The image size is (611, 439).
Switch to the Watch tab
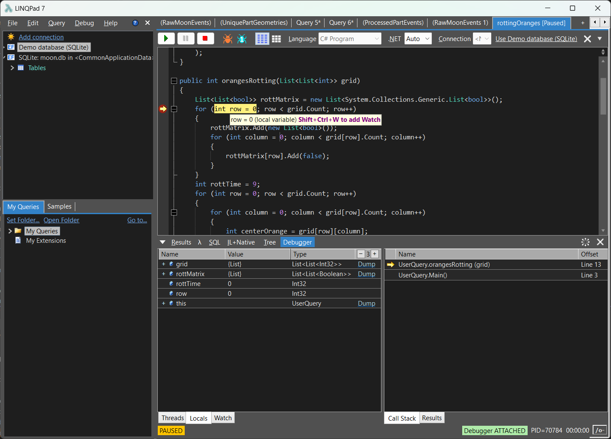223,418
